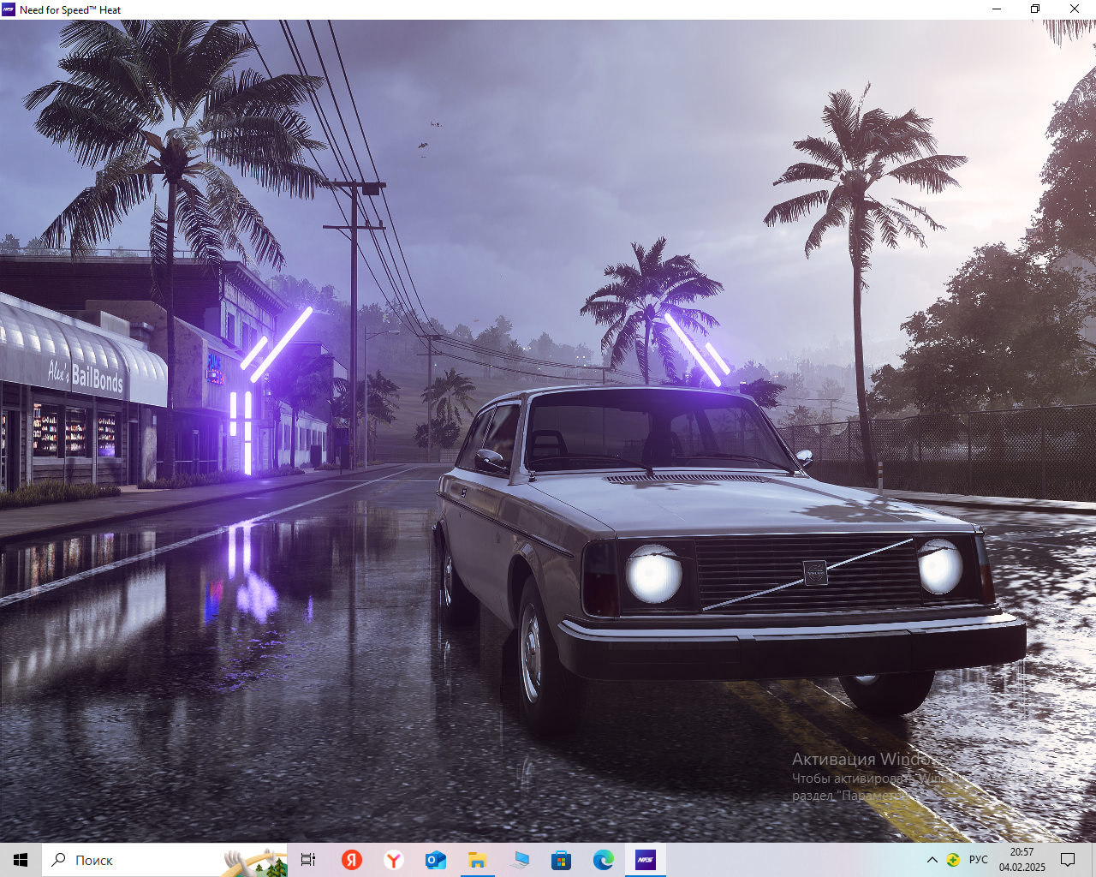1096x877 pixels.
Task: Open the clock and calendar at 20:57
Action: (1022, 860)
